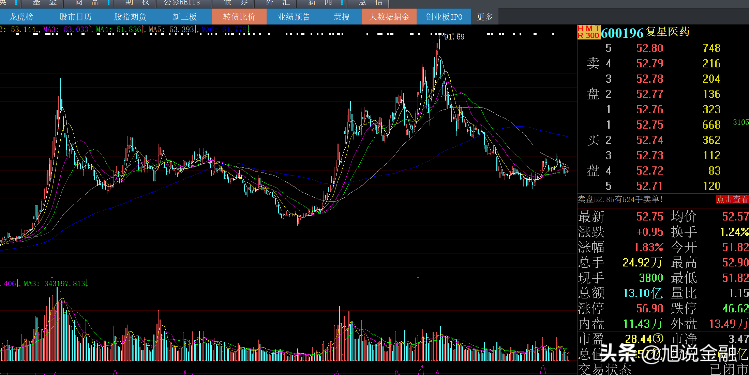Image resolution: width=749 pixels, height=375 pixels.
Task: Click the green MA4: 51.836 indicator
Action: click(x=120, y=30)
